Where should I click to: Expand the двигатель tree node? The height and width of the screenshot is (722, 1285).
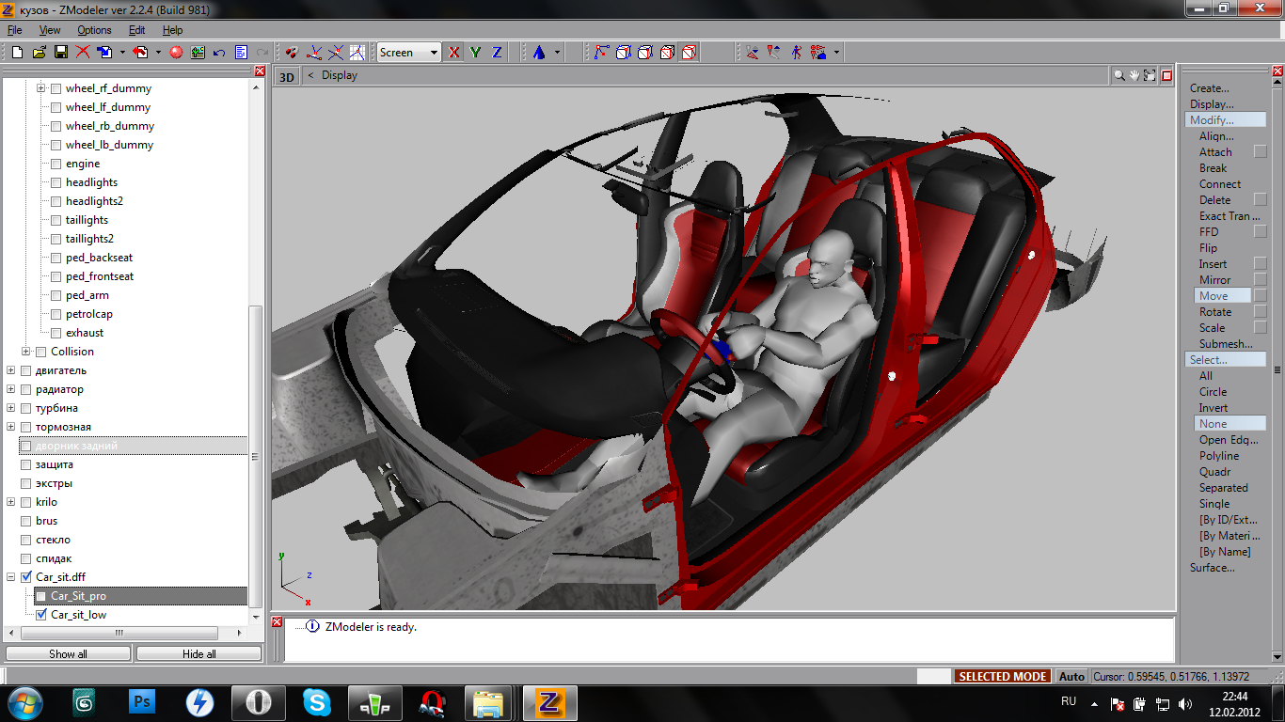pos(11,370)
